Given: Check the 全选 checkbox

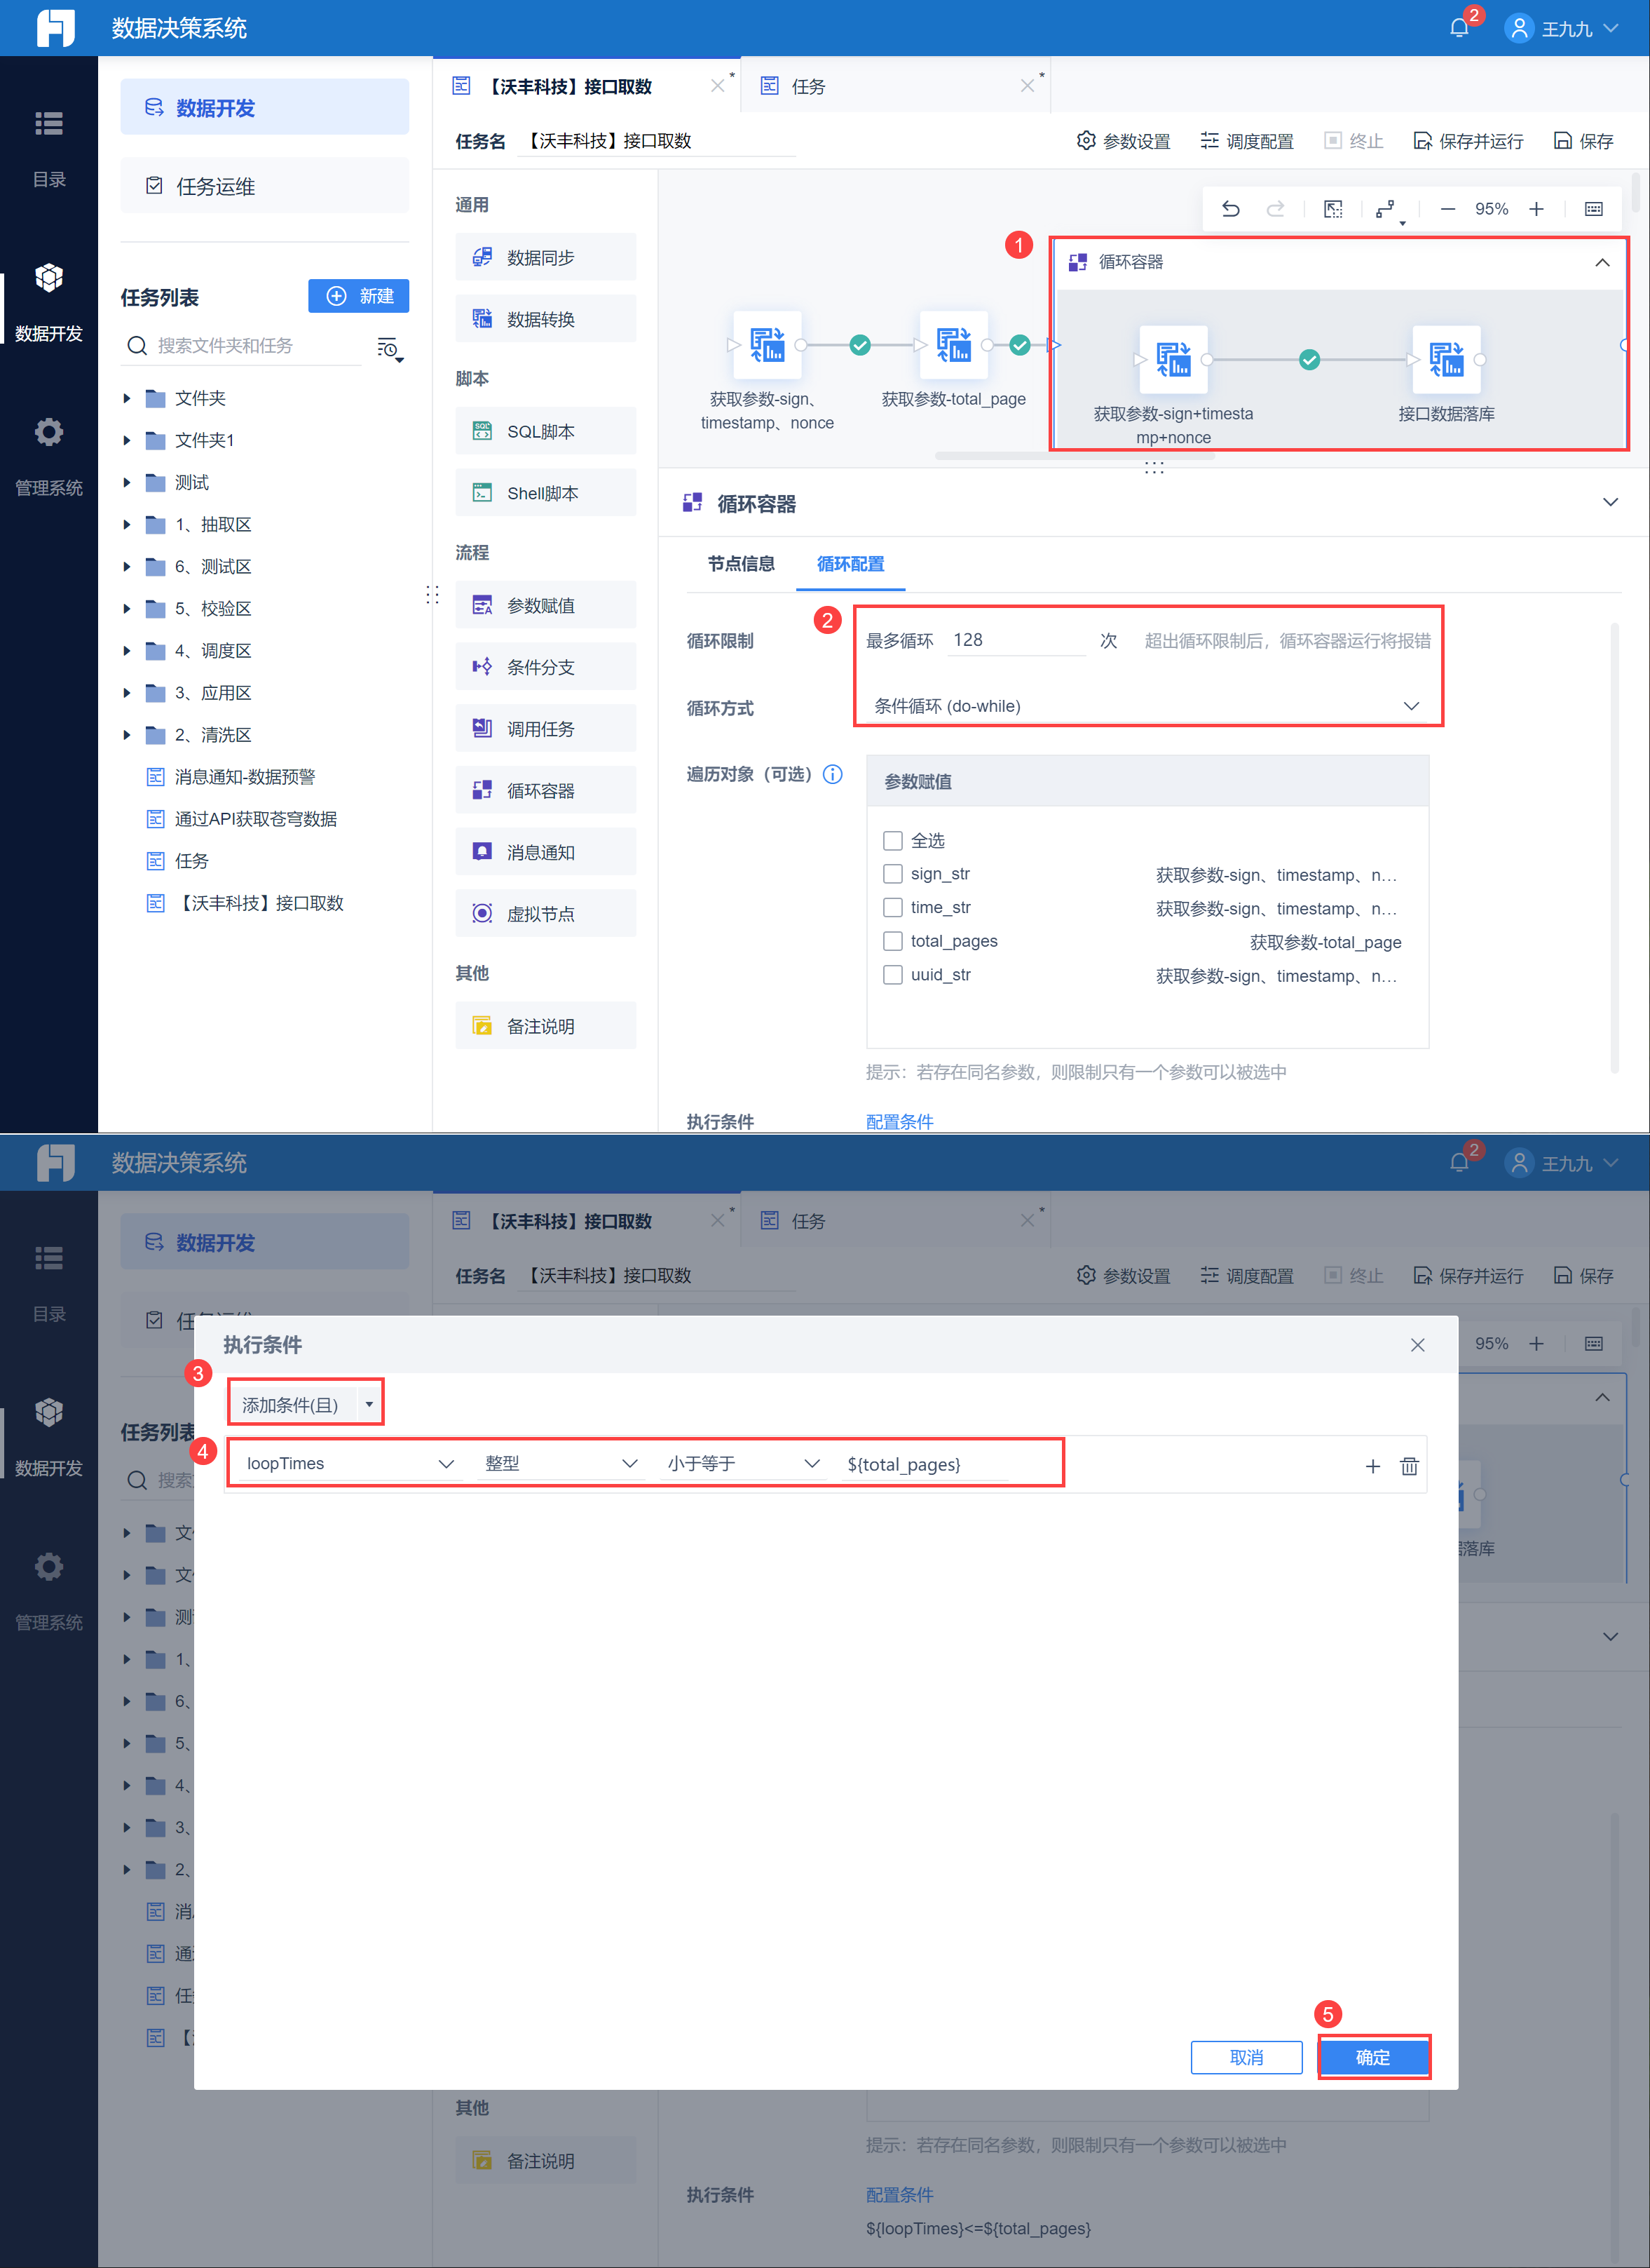Looking at the screenshot, I should coord(892,840).
